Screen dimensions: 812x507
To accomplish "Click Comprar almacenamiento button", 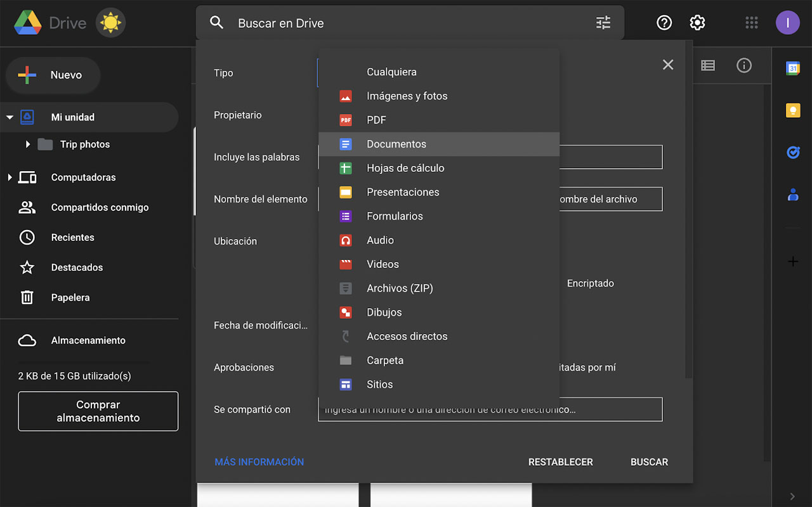I will click(x=98, y=411).
